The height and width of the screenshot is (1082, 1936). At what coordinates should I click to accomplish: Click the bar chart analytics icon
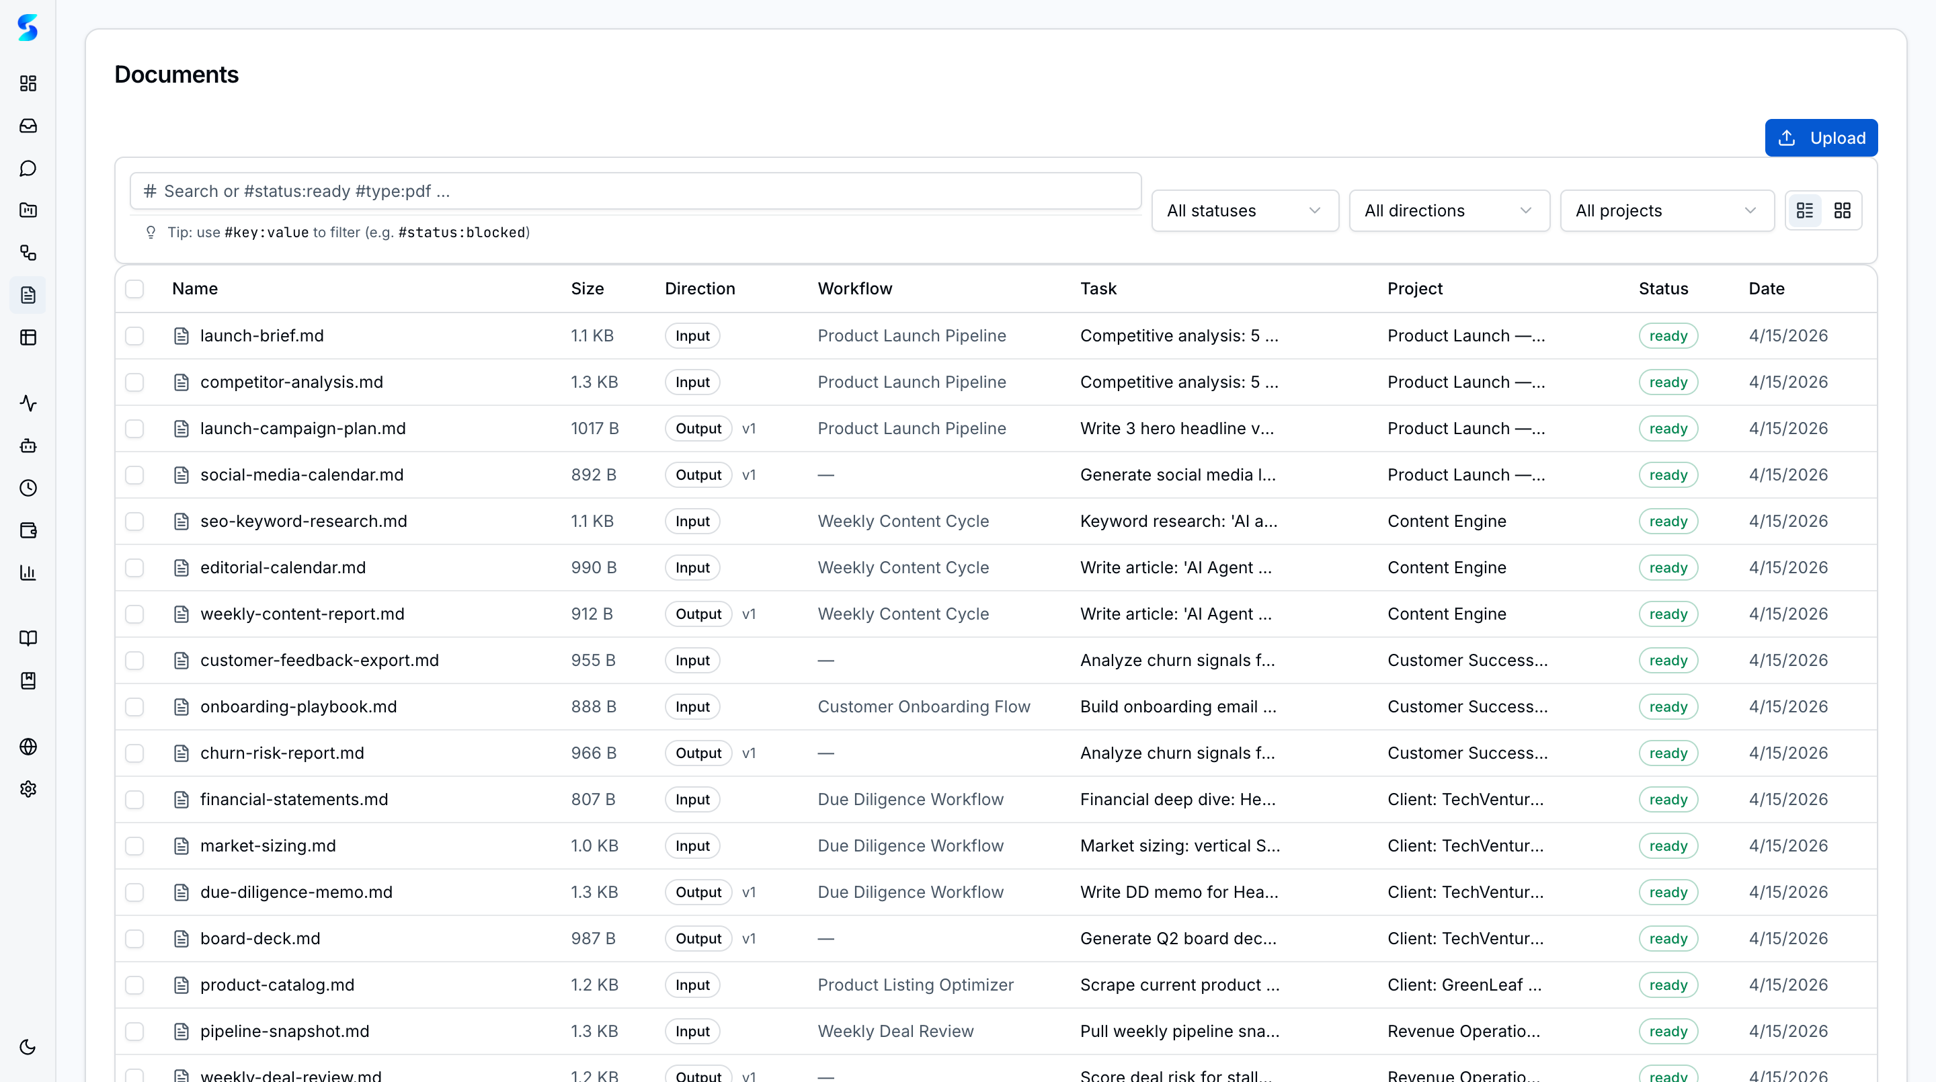coord(28,573)
